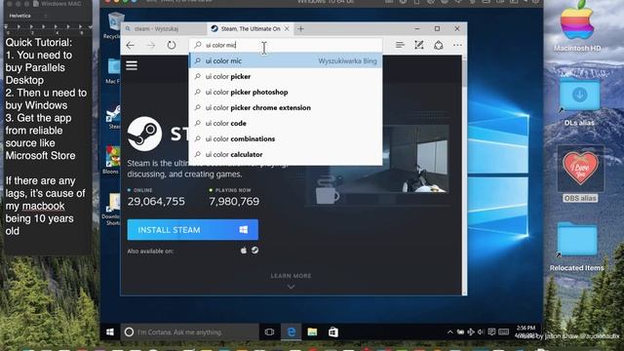624x351 pixels.
Task: Open Task View on the taskbar
Action: click(x=269, y=331)
